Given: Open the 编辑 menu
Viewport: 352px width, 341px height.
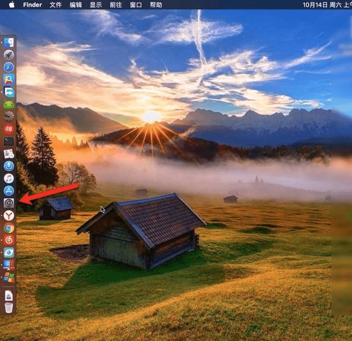Looking at the screenshot, I should pyautogui.click(x=75, y=5).
